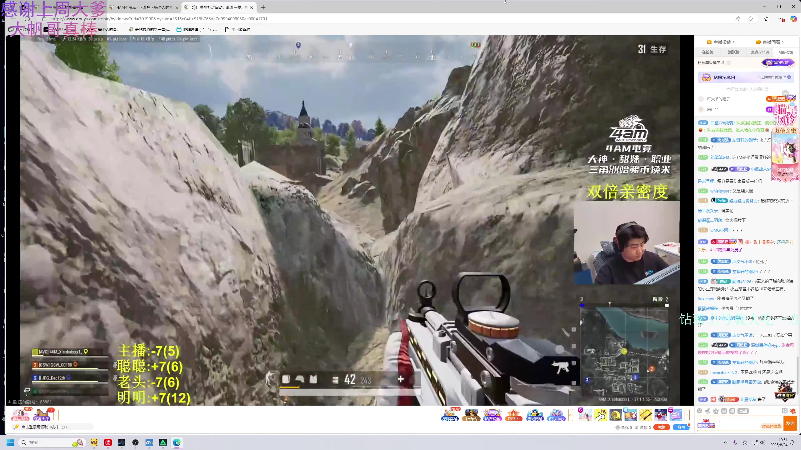The width and height of the screenshot is (801, 450).
Task: Expand the activity icons row arrow
Action: click(571, 415)
